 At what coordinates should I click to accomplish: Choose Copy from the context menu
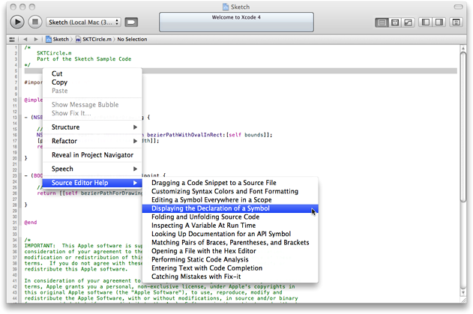tap(92, 82)
